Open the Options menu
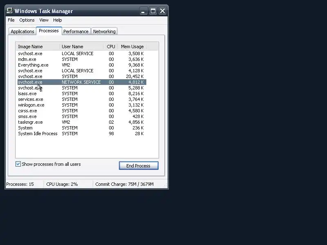 coord(27,20)
